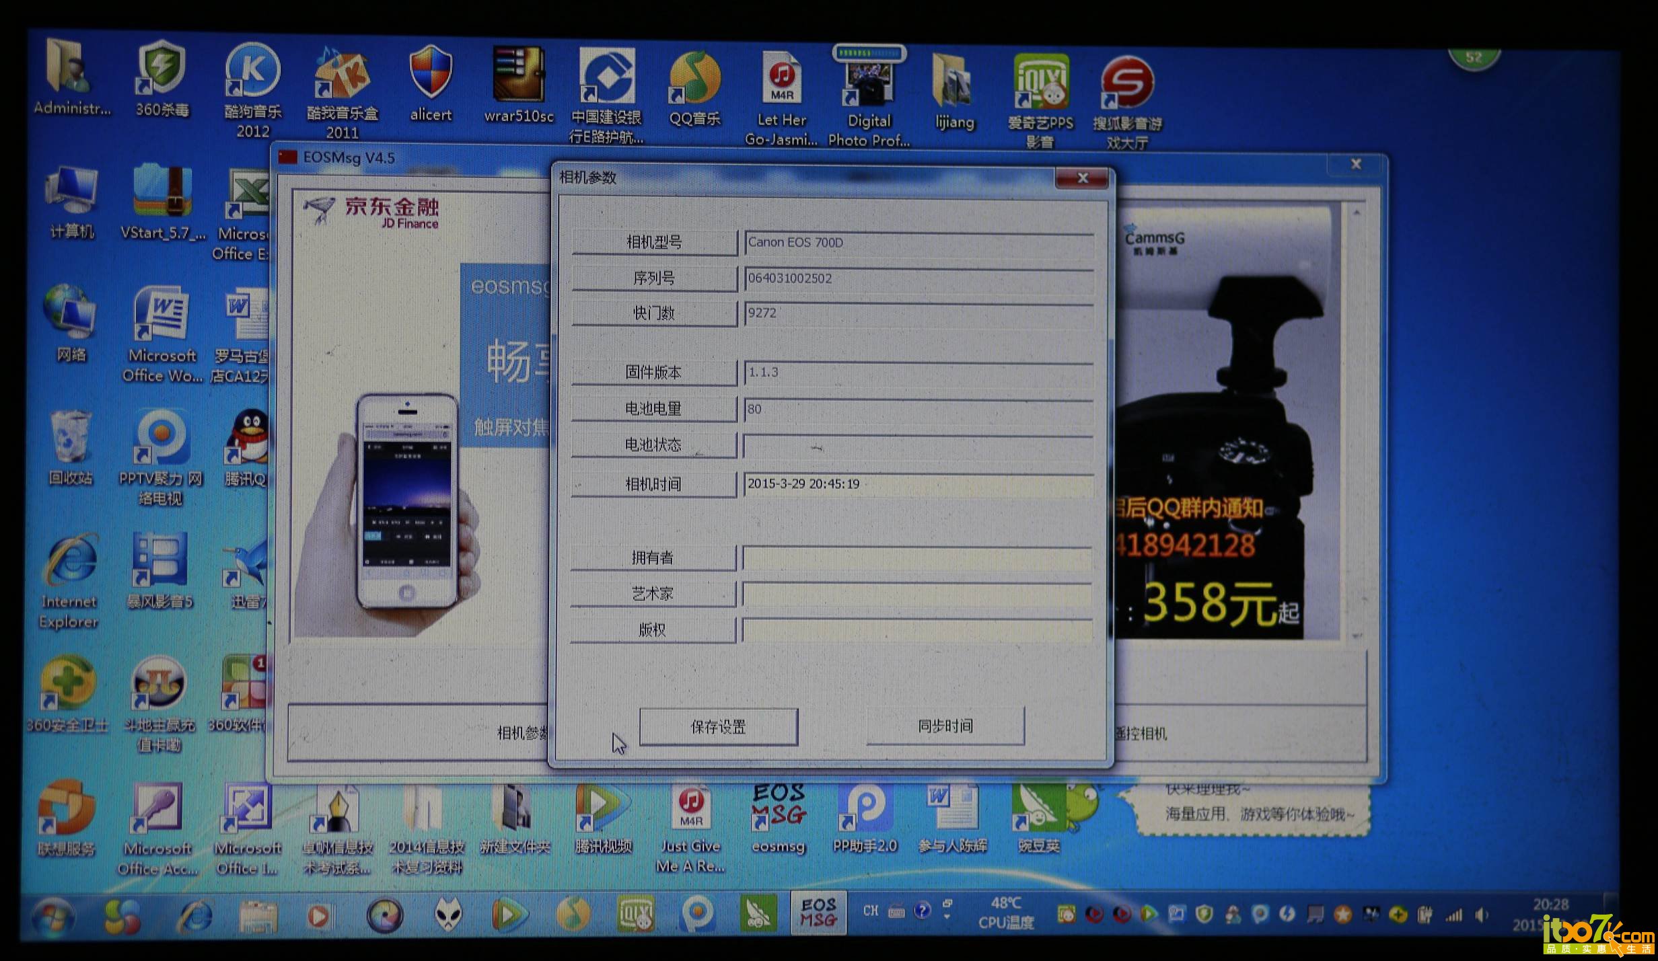Click the ad panel vertical scrollbar
Viewport: 1658px width, 961px height.
click(x=1356, y=424)
